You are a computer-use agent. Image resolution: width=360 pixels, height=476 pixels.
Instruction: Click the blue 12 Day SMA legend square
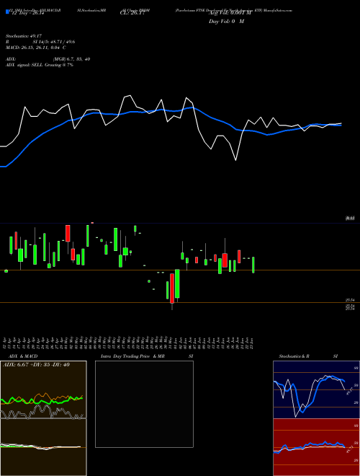coord(7,12)
